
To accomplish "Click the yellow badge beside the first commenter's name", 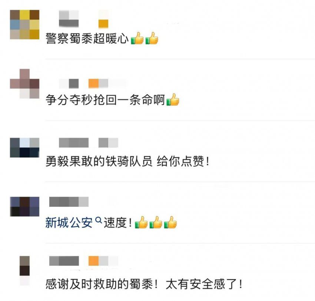I will (x=103, y=24).
